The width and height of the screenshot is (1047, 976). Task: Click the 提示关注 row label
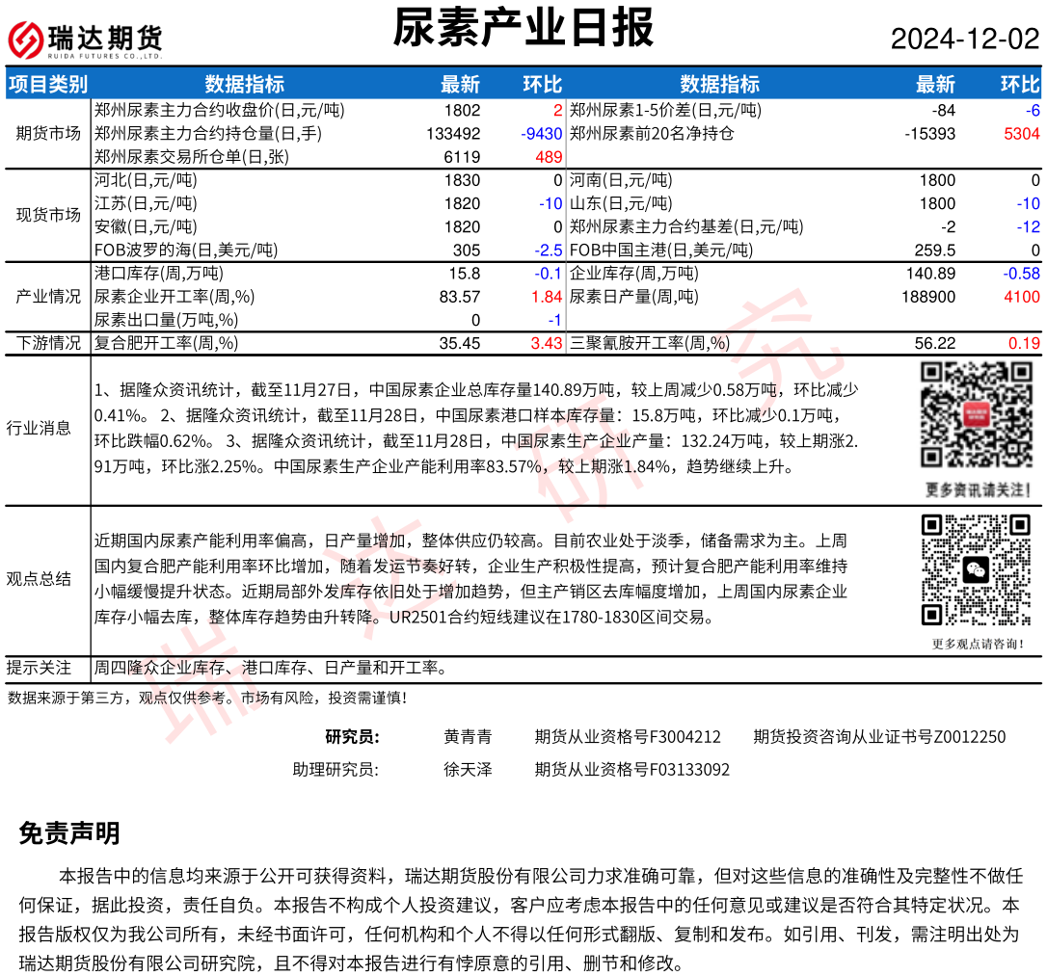[39, 668]
